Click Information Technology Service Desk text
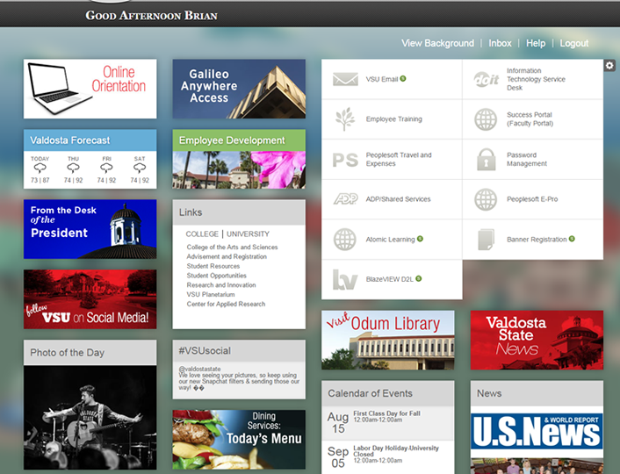The image size is (620, 474). coord(536,79)
